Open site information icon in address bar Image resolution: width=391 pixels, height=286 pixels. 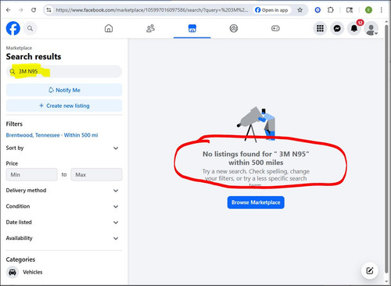(x=48, y=10)
